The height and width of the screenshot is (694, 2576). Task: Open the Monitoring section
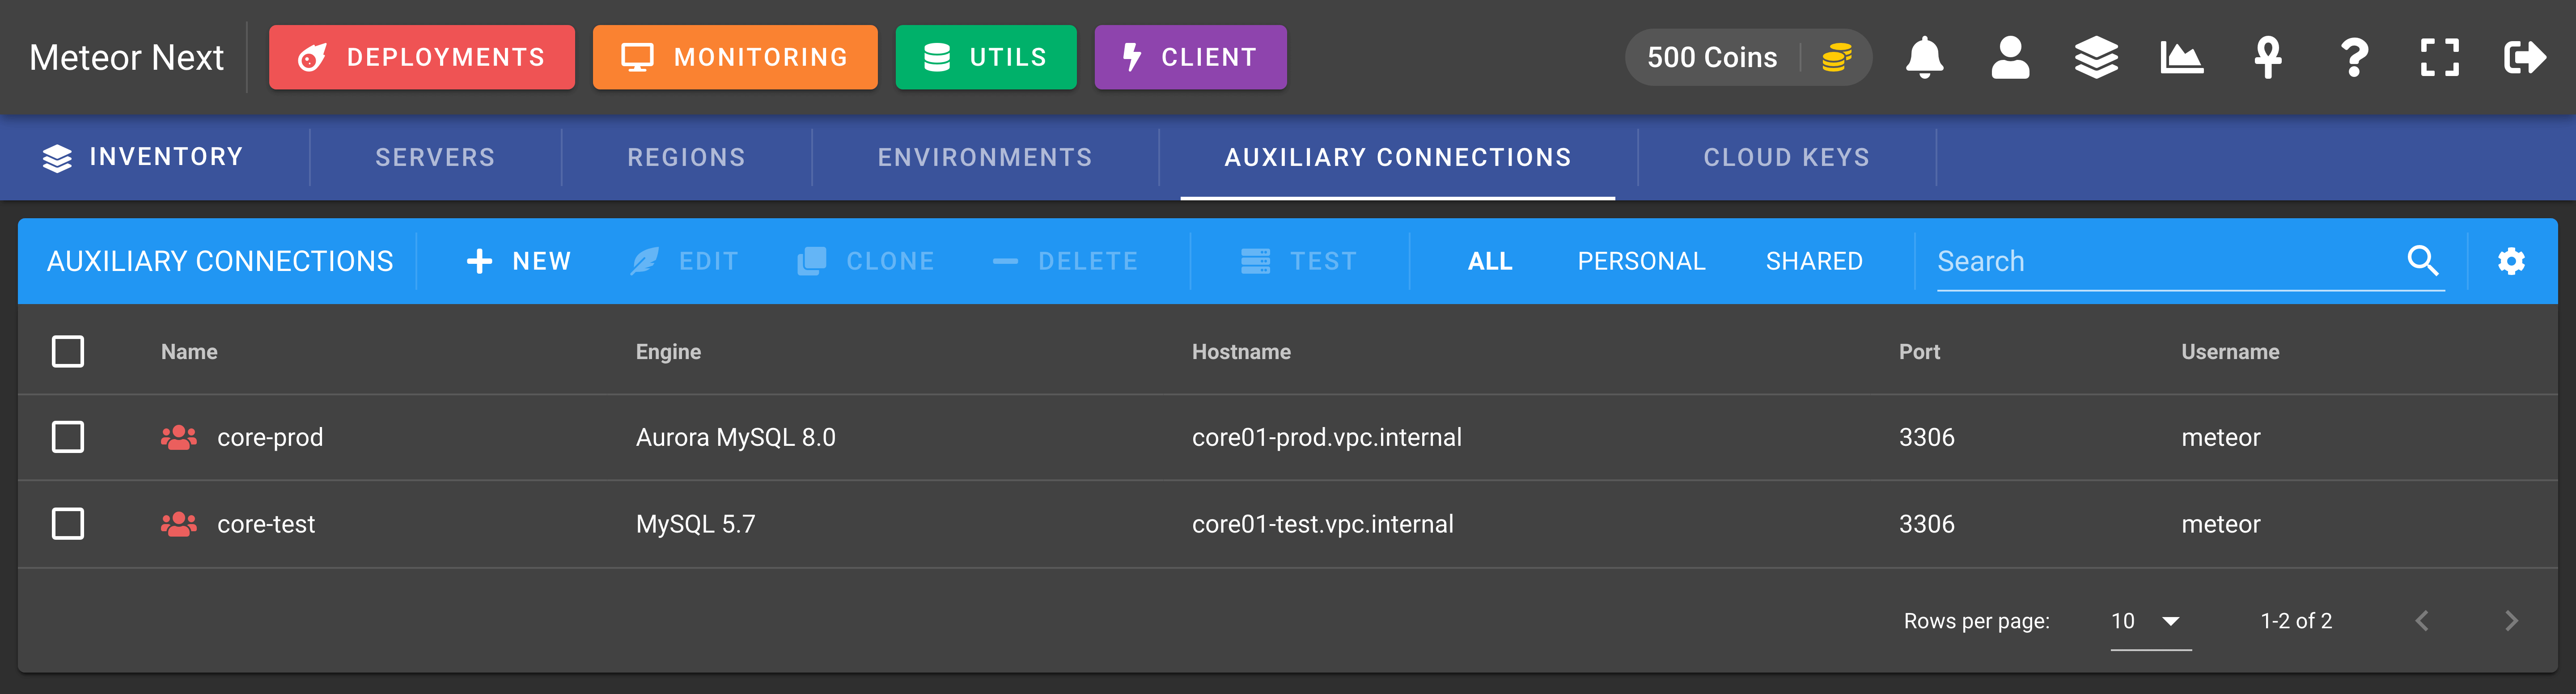[x=735, y=57]
